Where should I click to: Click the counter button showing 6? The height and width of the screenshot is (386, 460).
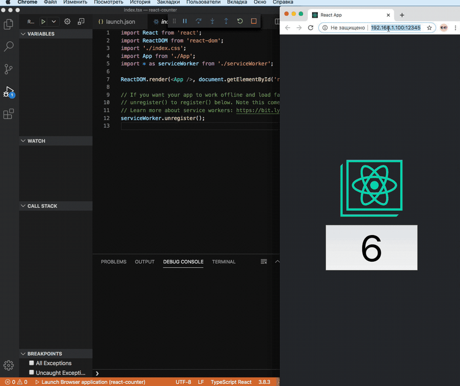coord(372,248)
